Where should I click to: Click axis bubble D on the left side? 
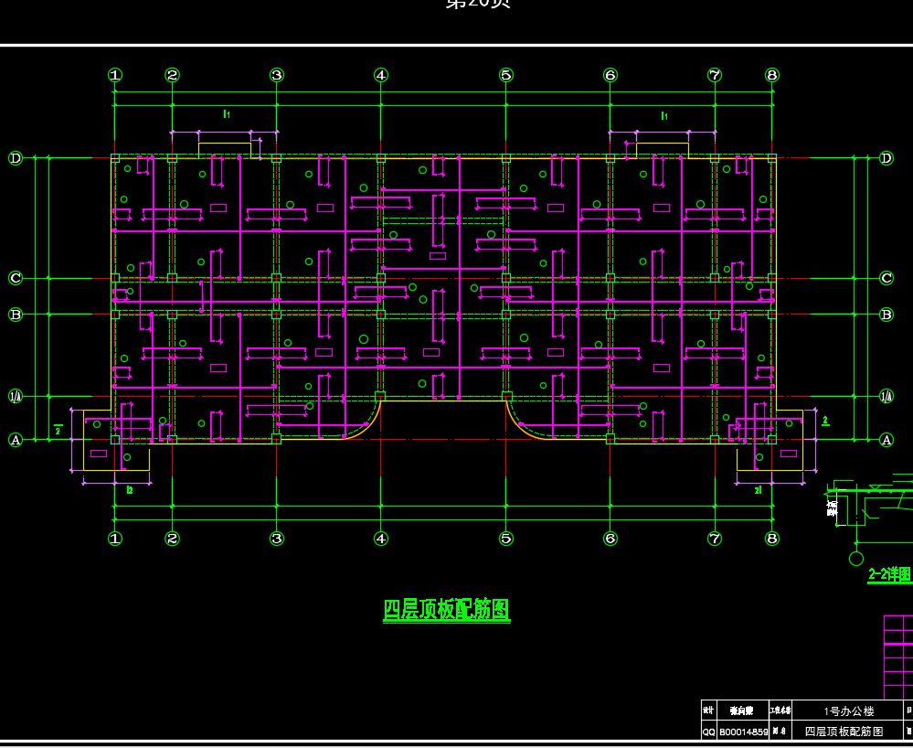click(15, 158)
